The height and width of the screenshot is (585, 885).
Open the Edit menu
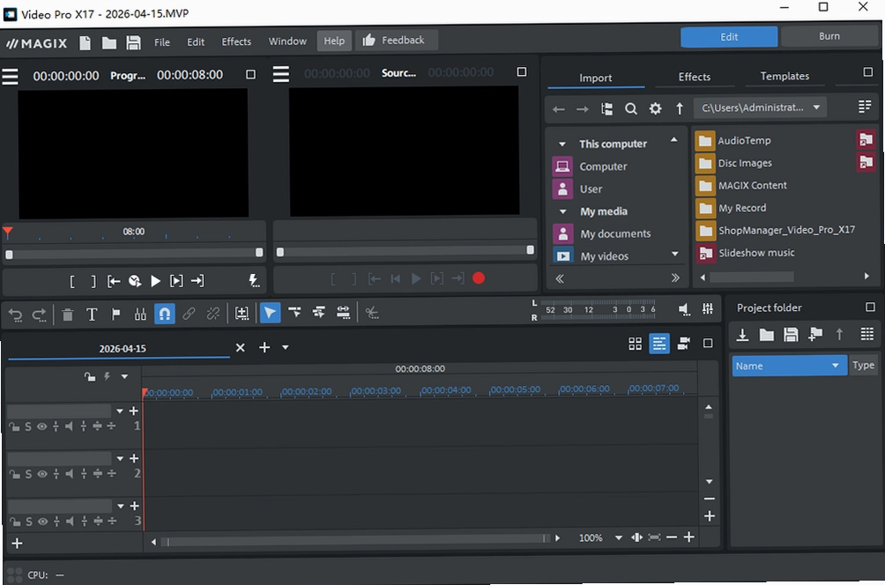pos(196,41)
